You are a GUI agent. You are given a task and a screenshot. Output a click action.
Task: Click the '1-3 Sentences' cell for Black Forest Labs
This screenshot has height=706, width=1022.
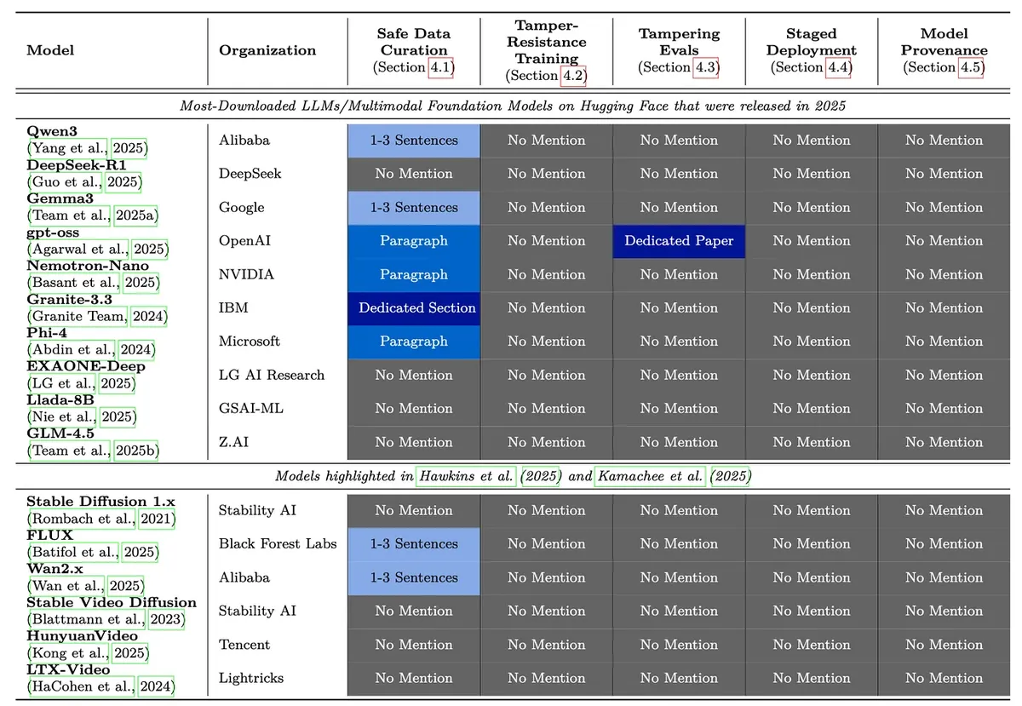click(x=414, y=544)
